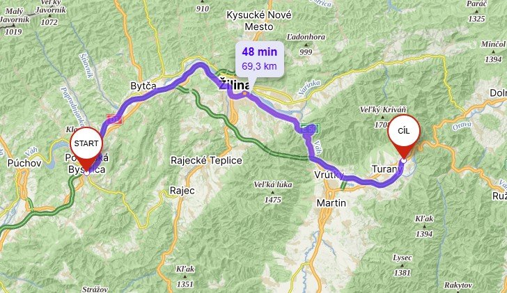The height and width of the screenshot is (293, 507).
Task: Select the Rajecké Teplice label
Action: point(206,160)
